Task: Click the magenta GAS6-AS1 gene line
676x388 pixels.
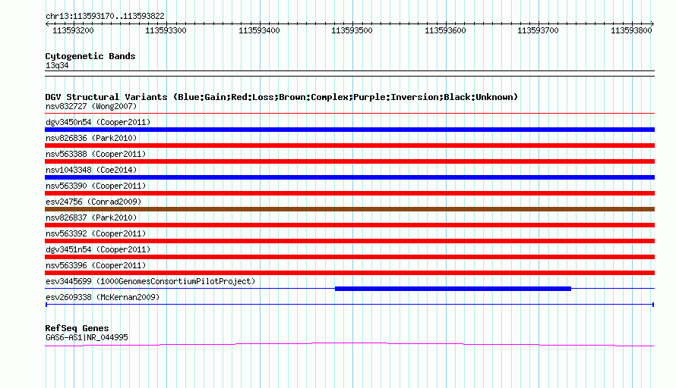Action: (x=349, y=343)
